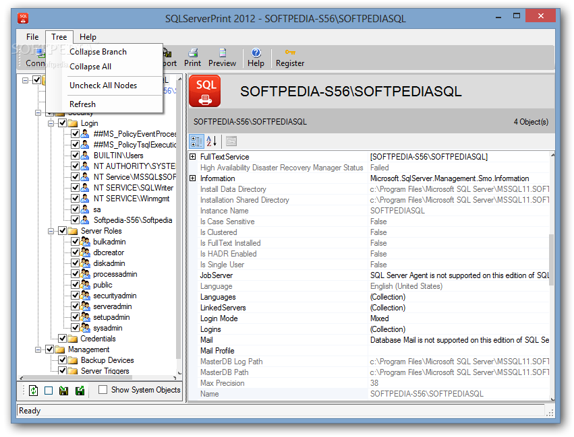Screen dimensions: 574x437
Task: Click the role icon beside bulkadmin
Action: pyautogui.click(x=85, y=242)
